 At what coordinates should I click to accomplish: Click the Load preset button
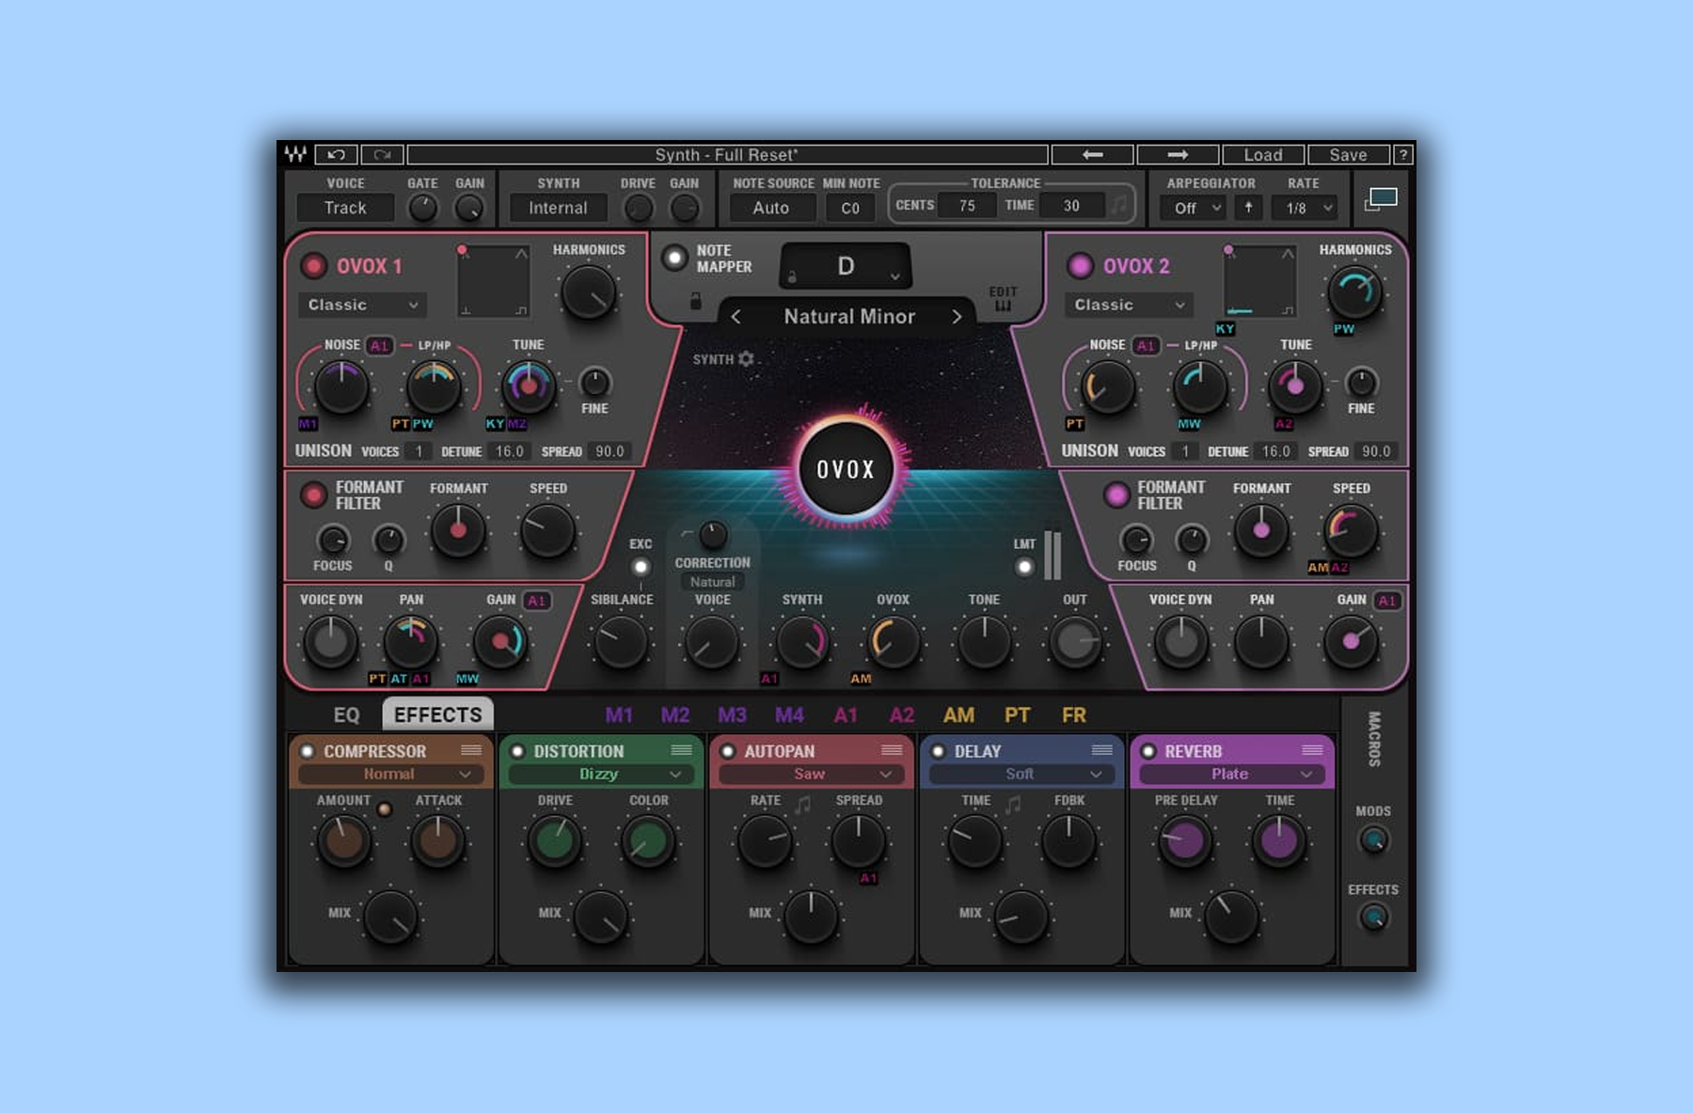1263,154
